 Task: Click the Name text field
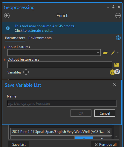pyautogui.click(x=62, y=103)
